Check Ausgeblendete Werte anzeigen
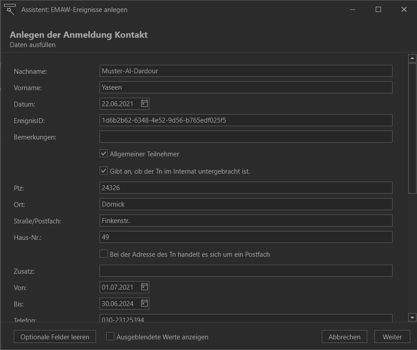 (x=110, y=336)
